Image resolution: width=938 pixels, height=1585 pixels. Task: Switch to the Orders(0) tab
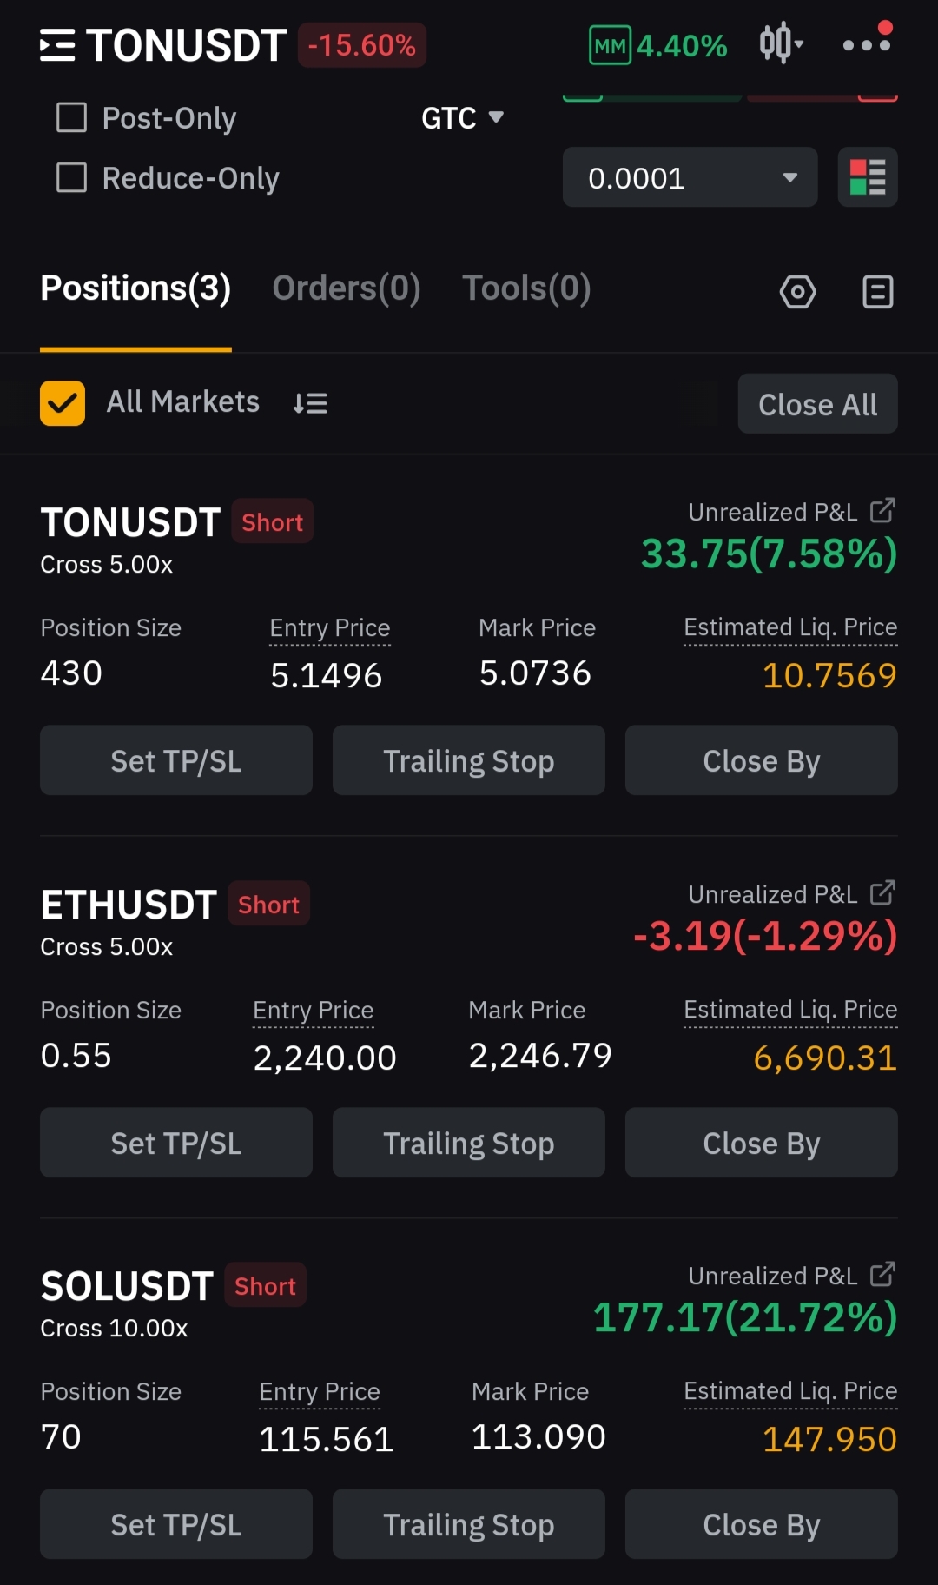coord(347,288)
